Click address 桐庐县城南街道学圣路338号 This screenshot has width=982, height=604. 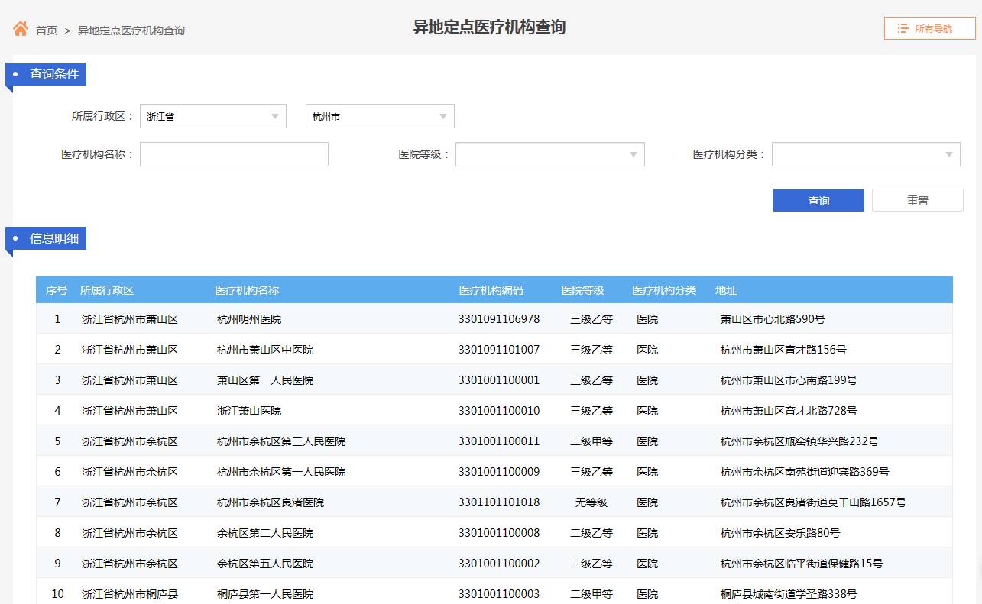[x=789, y=594]
